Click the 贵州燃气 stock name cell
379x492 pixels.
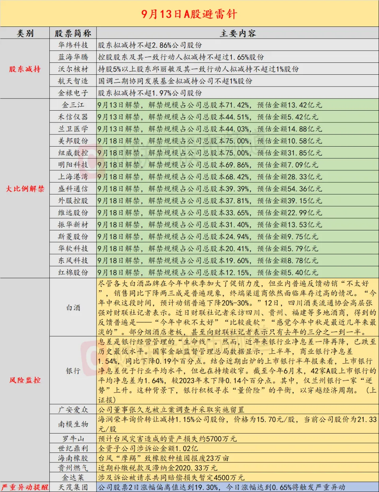pyautogui.click(x=73, y=467)
